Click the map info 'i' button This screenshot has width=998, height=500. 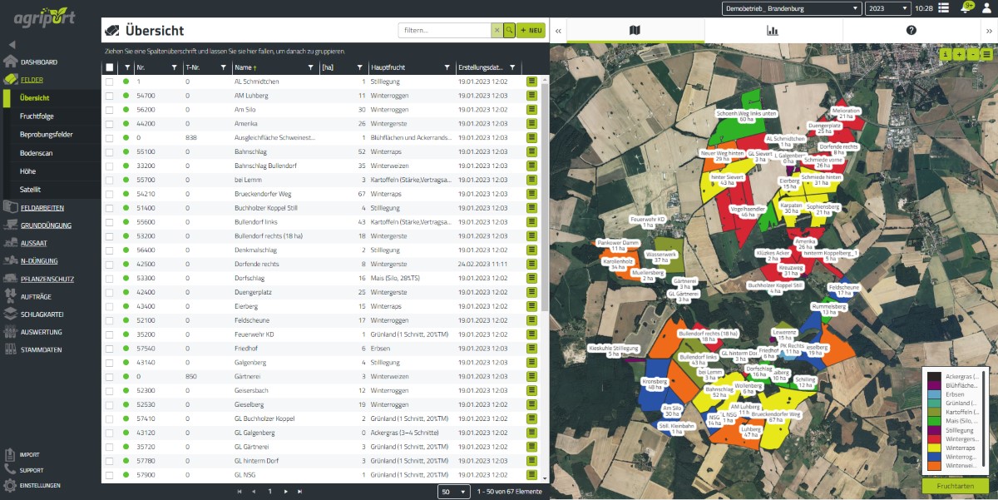click(946, 54)
